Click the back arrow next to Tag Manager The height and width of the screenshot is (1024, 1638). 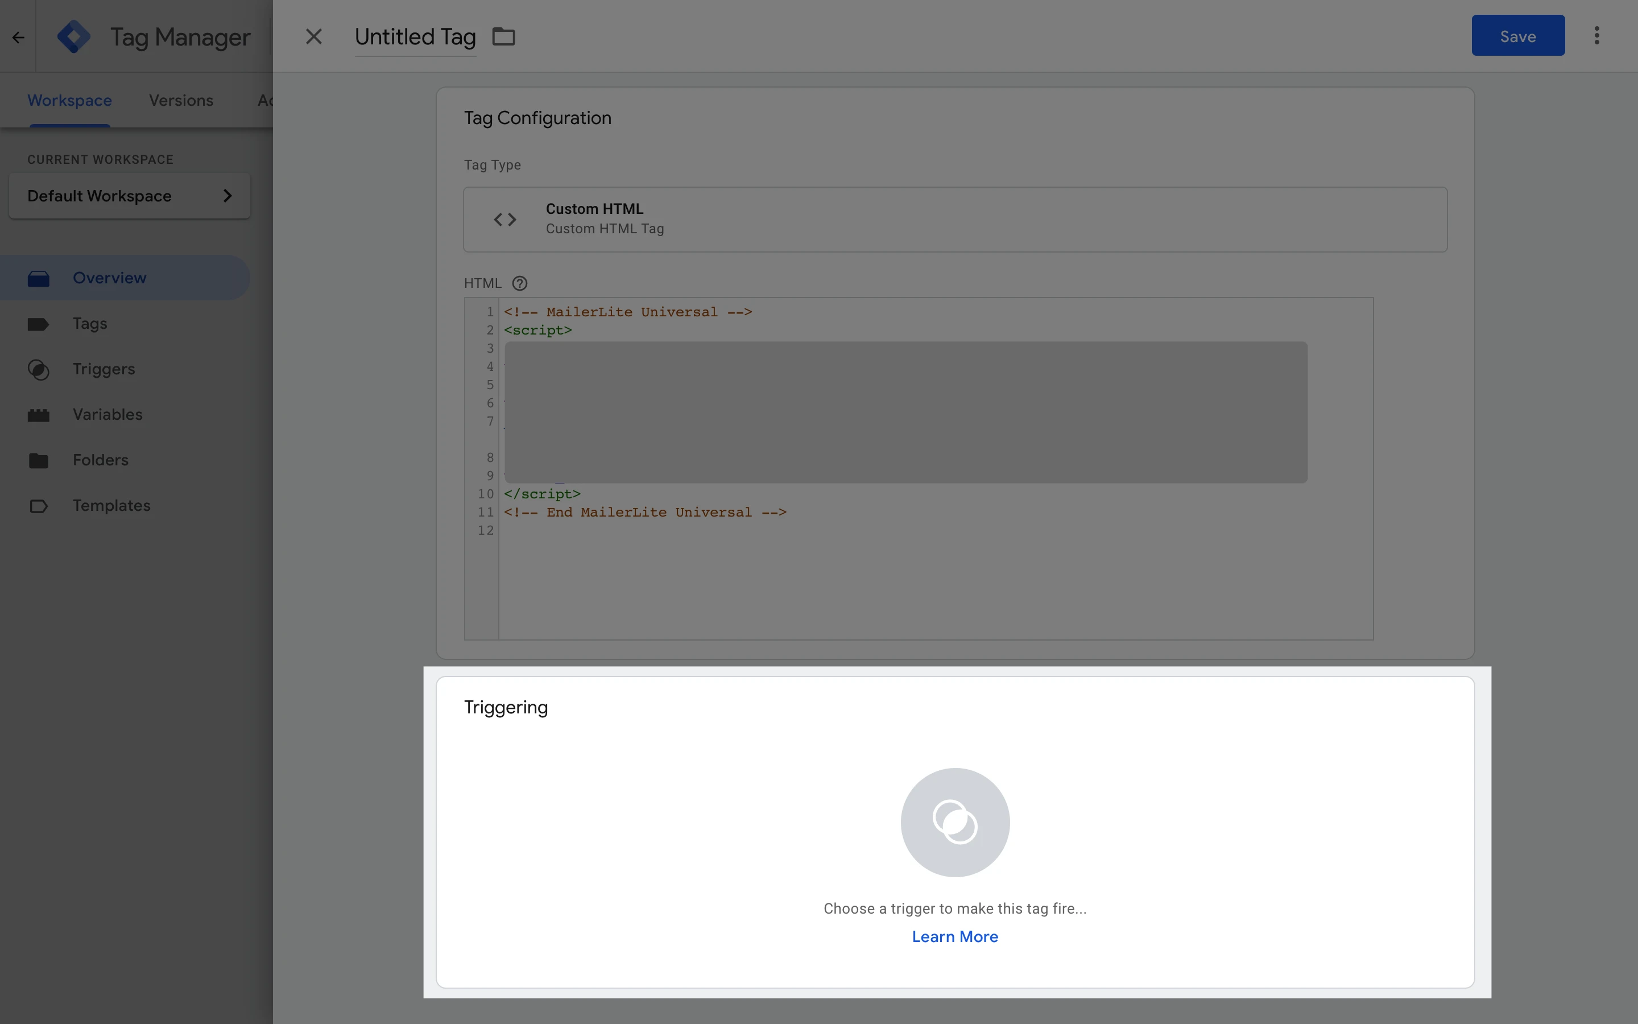click(x=18, y=37)
